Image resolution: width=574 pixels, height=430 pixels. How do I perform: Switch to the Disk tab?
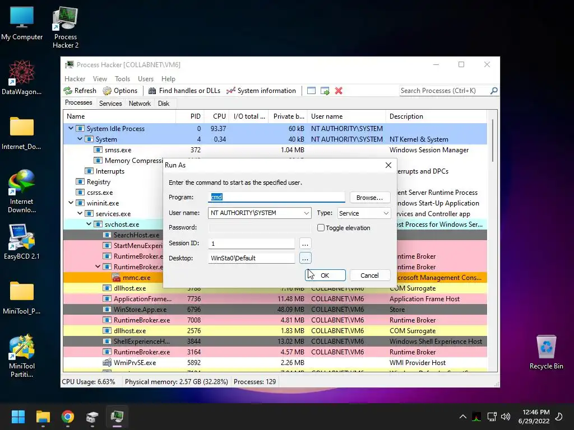[164, 104]
